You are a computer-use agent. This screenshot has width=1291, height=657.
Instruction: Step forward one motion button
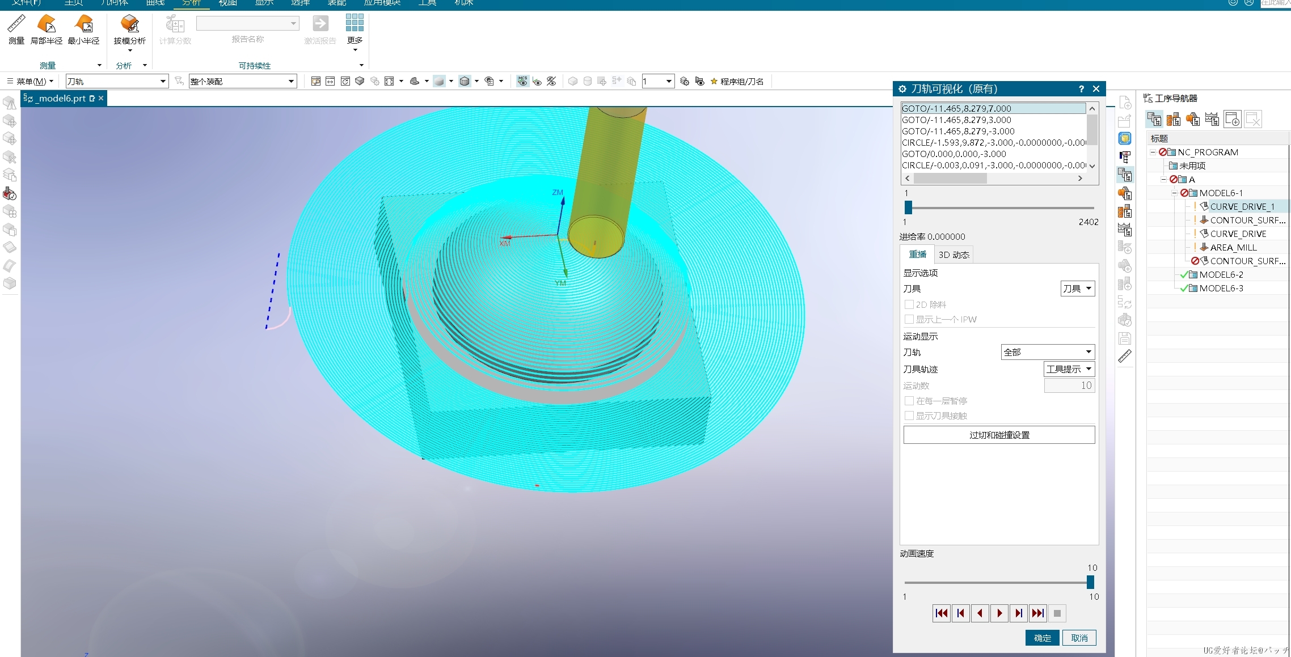(1019, 613)
